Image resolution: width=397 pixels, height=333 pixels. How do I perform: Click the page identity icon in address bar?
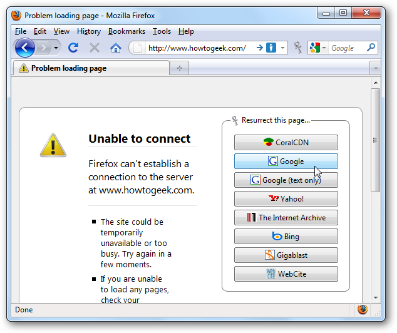coord(138,48)
